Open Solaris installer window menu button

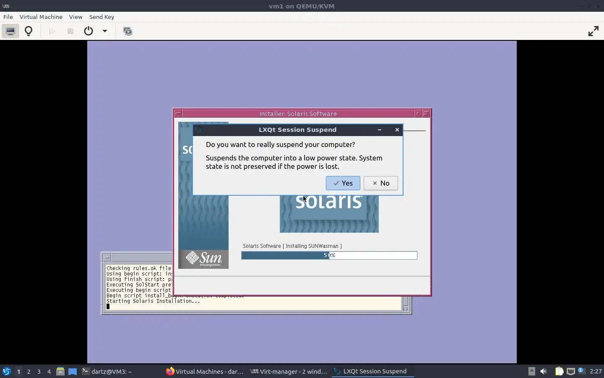178,113
